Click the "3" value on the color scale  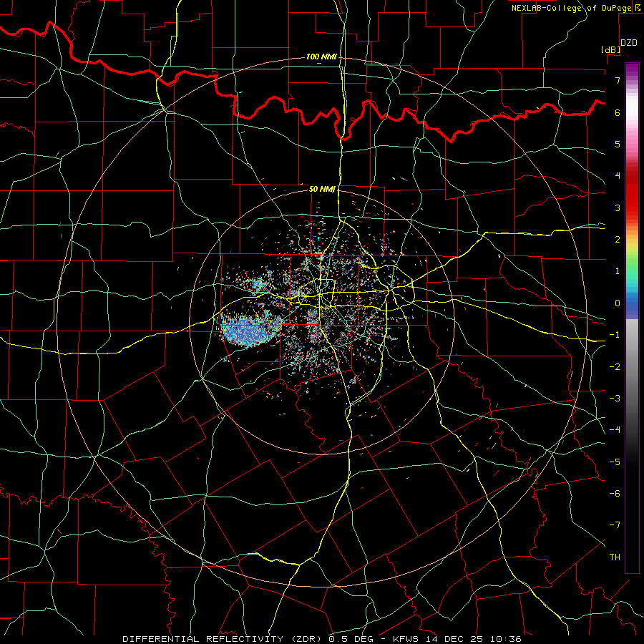pyautogui.click(x=618, y=208)
